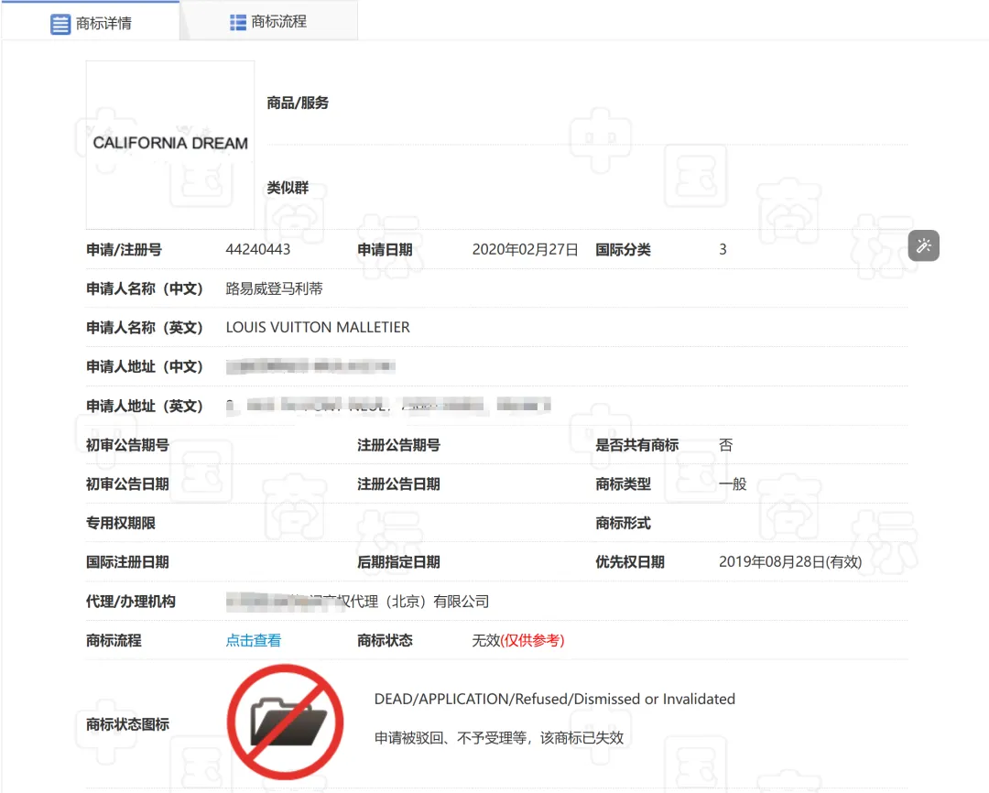
Task: Click the 申请/注册号 field label
Action: click(x=124, y=250)
